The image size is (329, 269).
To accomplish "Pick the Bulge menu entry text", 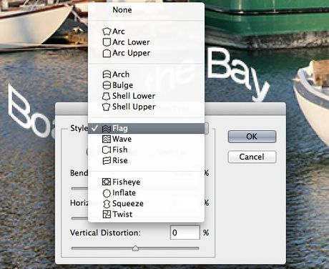I will click(x=123, y=85).
